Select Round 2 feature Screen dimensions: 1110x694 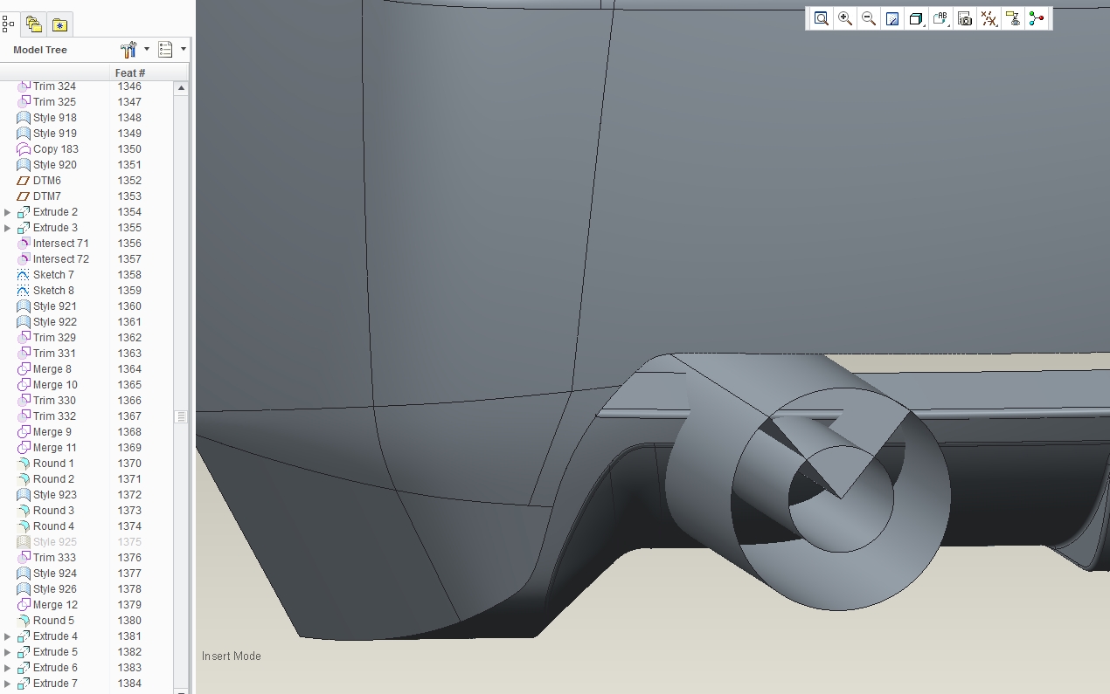[x=53, y=479]
